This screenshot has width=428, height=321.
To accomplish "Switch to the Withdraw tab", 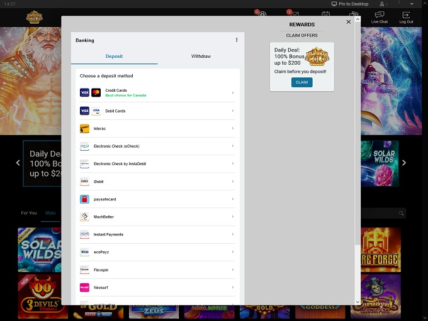I will (201, 57).
